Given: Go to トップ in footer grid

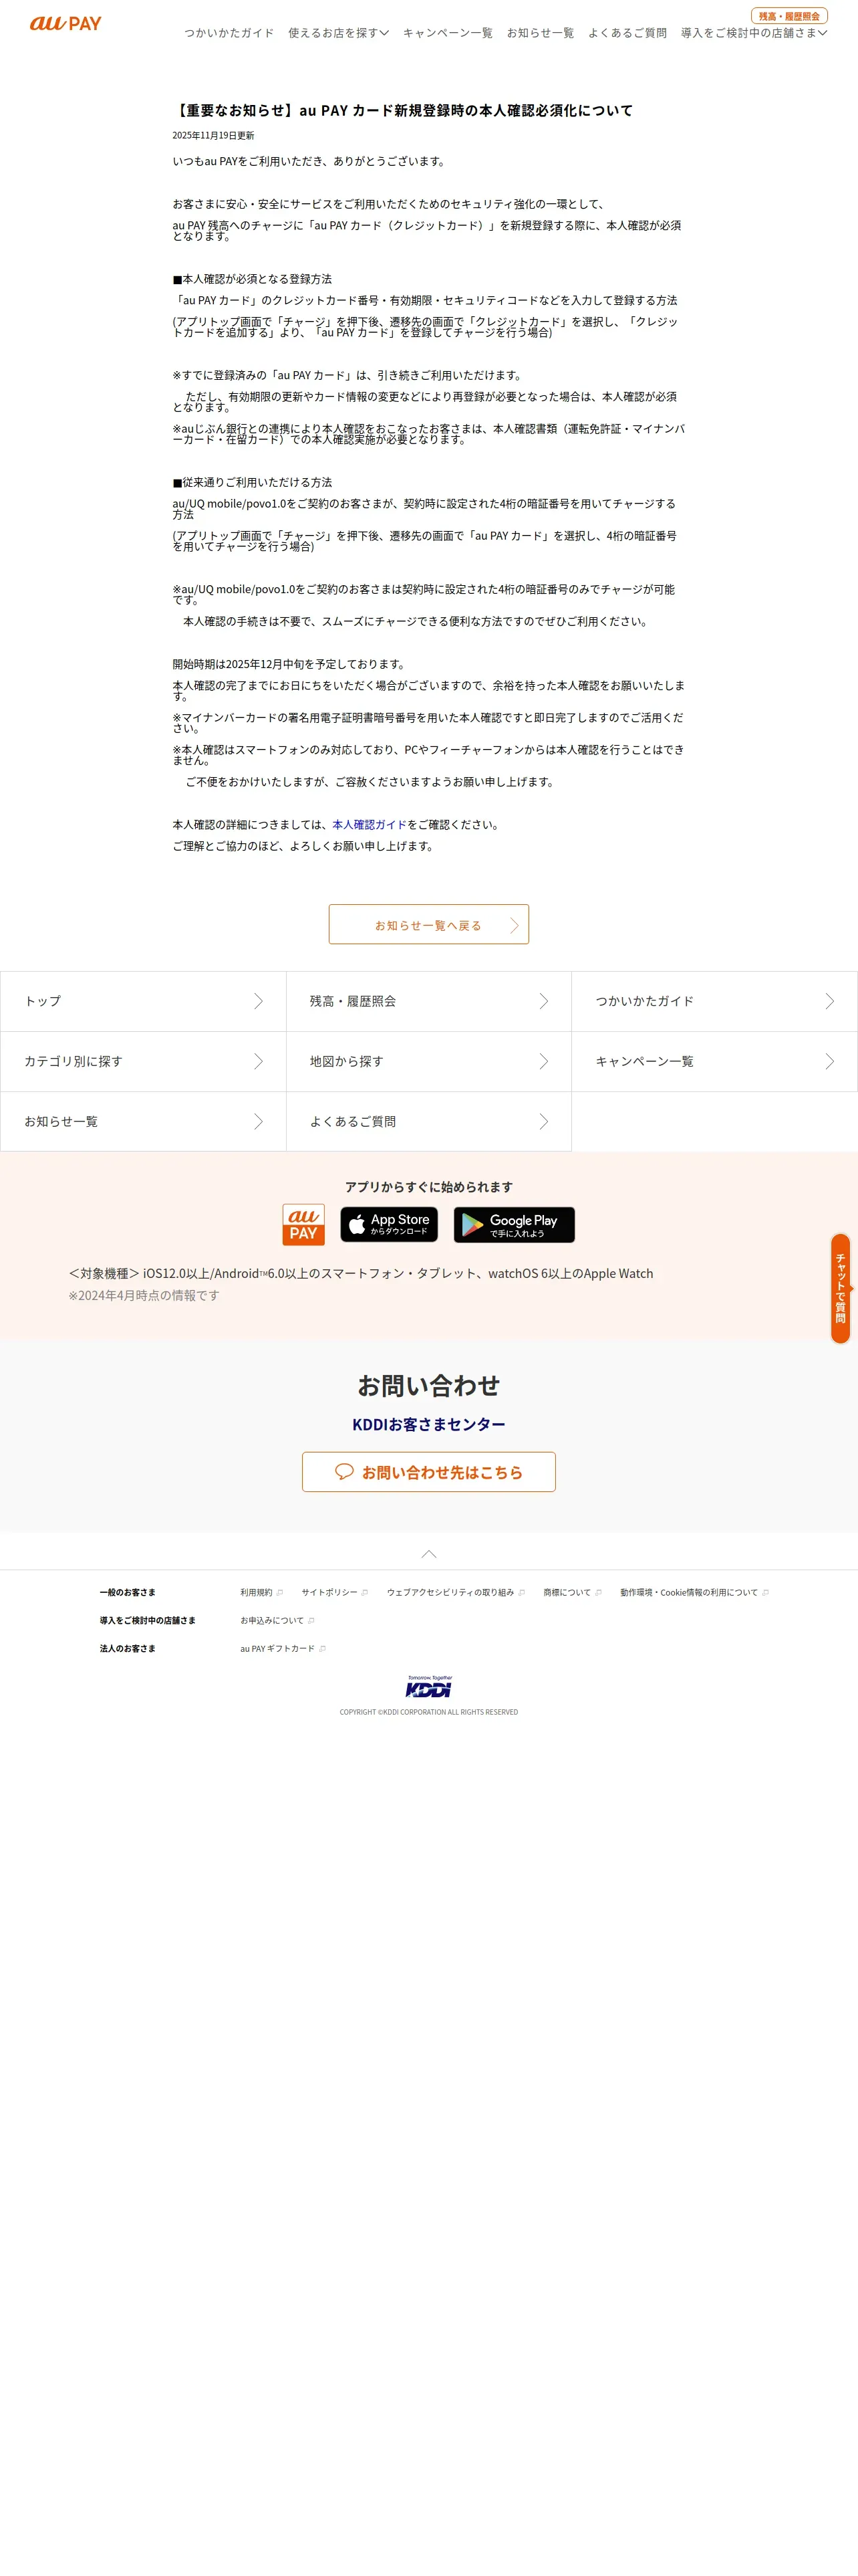Looking at the screenshot, I should pos(143,1001).
